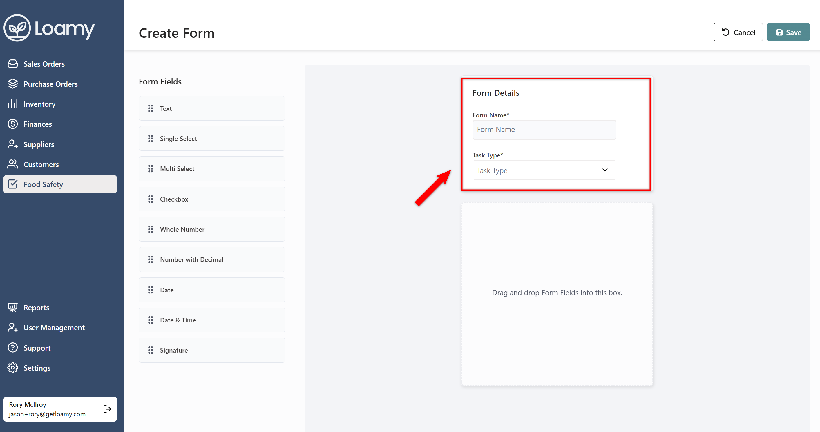The image size is (820, 432).
Task: Go to Purchase Orders section
Action: tap(60, 84)
